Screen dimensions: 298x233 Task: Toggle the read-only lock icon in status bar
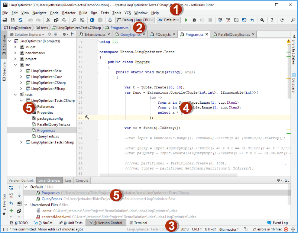point(246,229)
